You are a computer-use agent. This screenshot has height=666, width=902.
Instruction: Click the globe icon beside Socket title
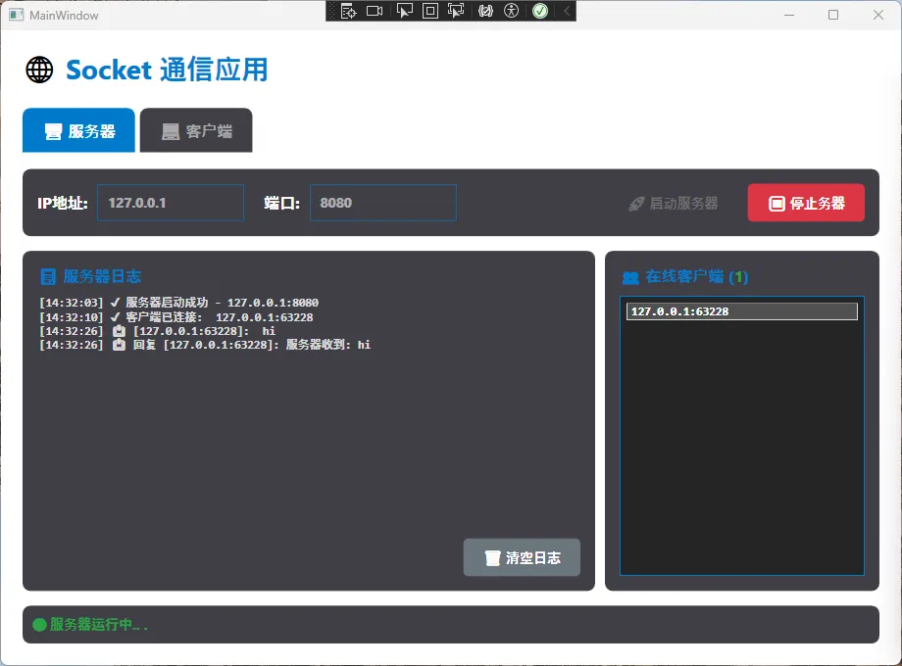pos(39,70)
